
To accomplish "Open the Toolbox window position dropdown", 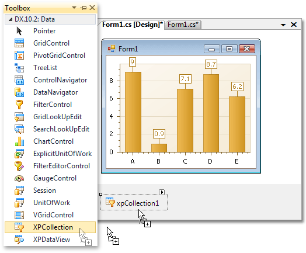I will click(74, 8).
